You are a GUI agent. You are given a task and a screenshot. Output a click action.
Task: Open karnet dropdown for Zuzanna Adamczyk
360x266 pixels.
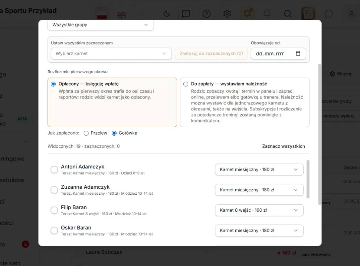tap(259, 190)
